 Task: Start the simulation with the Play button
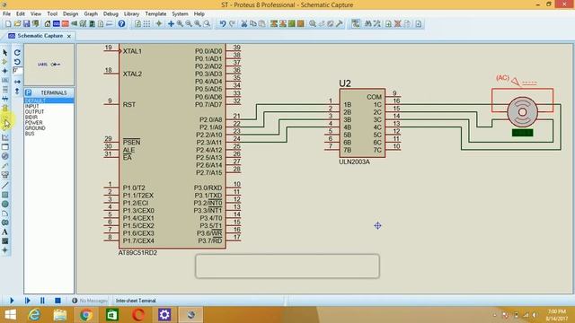pos(12,301)
